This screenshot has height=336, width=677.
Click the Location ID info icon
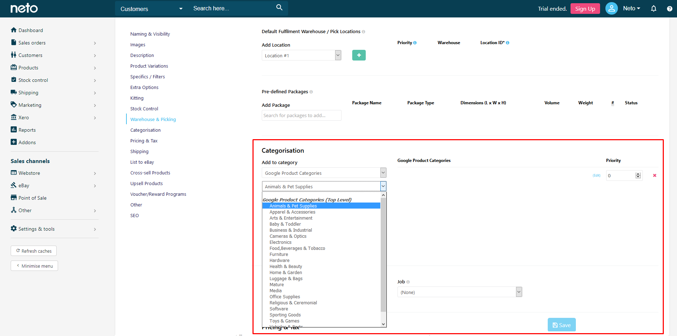coord(507,43)
